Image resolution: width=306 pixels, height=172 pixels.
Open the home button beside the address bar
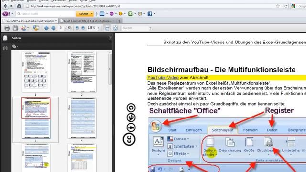click(19, 6)
